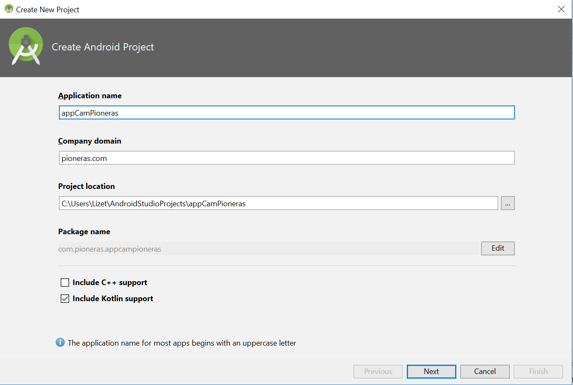Click the Company domain field

[287, 158]
